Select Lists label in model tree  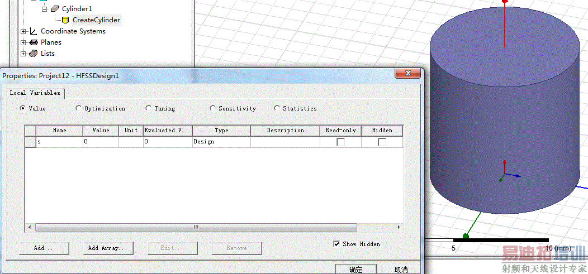[x=48, y=54]
